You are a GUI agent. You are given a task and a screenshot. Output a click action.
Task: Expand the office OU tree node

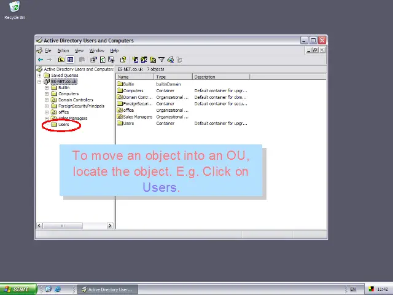coord(47,112)
